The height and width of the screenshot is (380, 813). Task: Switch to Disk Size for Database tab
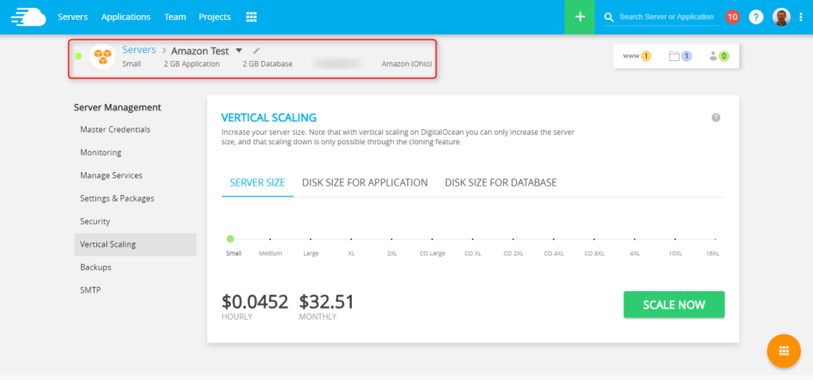(500, 182)
